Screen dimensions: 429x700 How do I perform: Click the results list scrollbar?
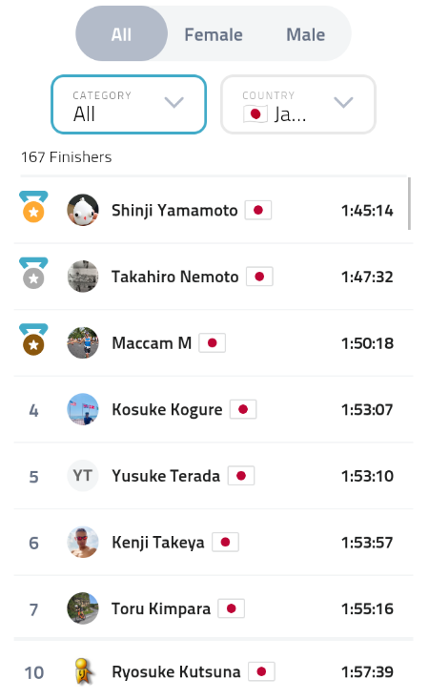coord(409,203)
